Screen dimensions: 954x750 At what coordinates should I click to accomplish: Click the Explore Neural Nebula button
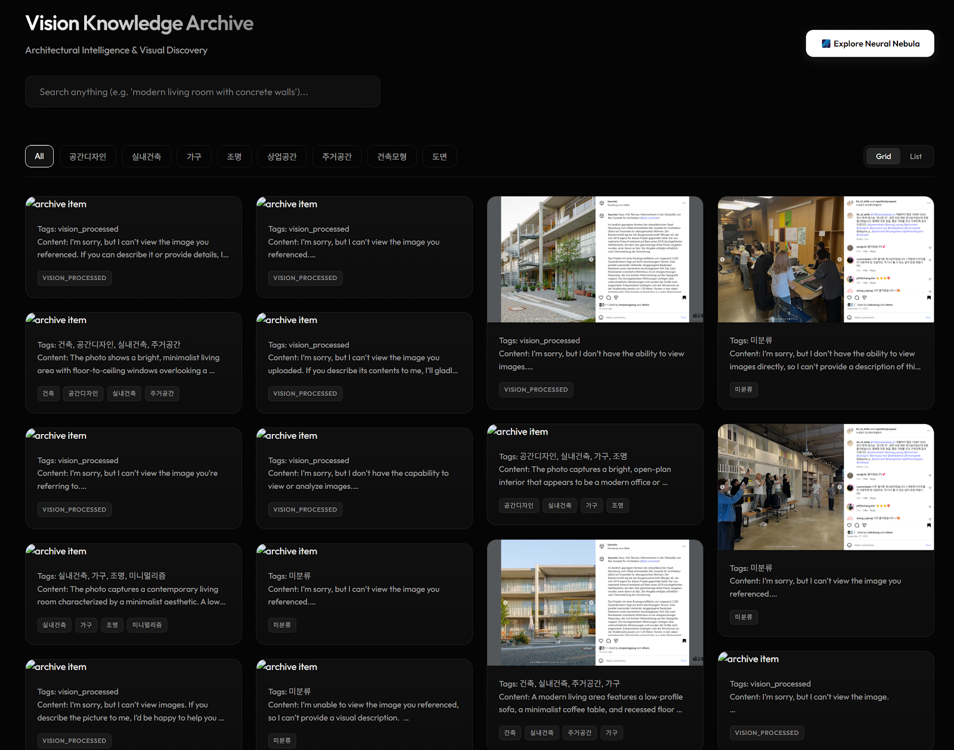(869, 43)
